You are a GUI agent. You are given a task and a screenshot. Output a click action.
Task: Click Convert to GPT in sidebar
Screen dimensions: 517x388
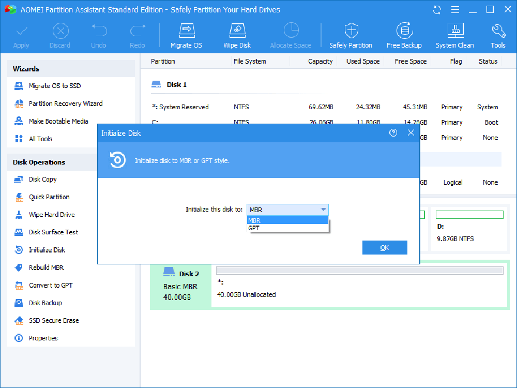pyautogui.click(x=43, y=286)
